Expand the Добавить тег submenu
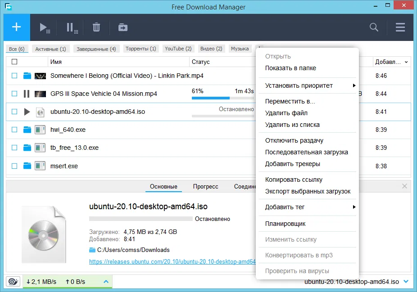The height and width of the screenshot is (292, 417). [307, 207]
